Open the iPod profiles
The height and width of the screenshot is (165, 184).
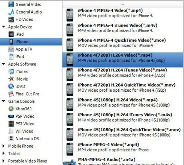tap(20, 57)
